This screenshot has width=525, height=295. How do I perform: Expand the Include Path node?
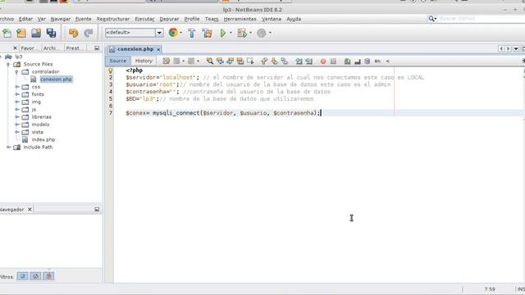tap(8, 147)
